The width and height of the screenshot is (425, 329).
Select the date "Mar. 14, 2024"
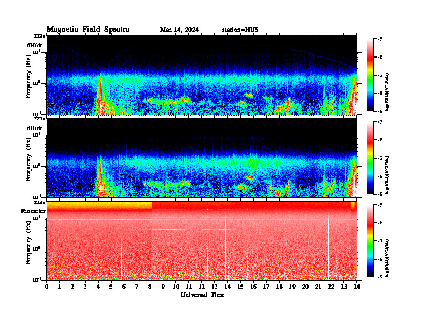(x=179, y=30)
